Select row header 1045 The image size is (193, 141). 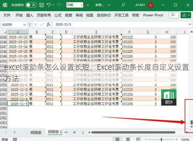click(3, 37)
